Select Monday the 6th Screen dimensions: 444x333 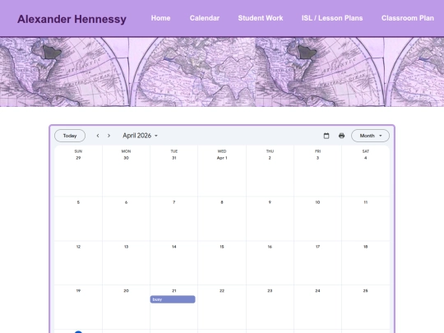(127, 202)
